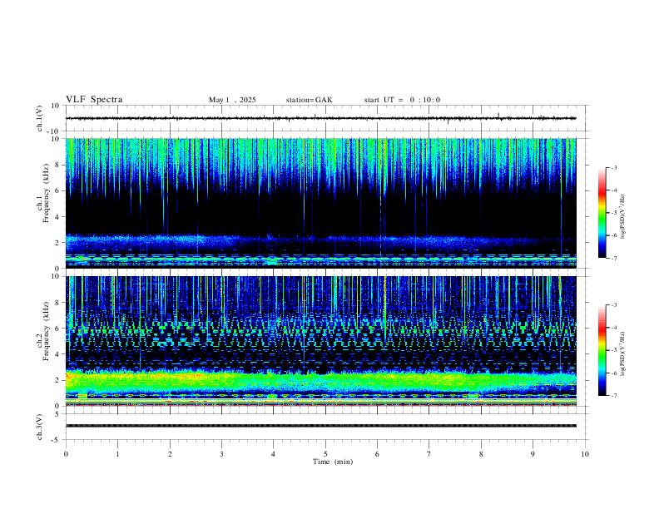The height and width of the screenshot is (509, 659).
Task: Click the 'ch.1(V)' waveform axis label
Action: coord(40,118)
